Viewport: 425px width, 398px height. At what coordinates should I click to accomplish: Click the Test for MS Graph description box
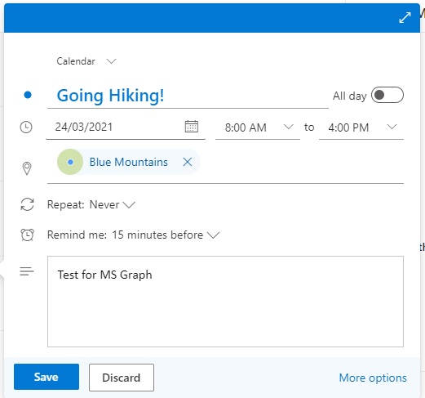coord(225,302)
